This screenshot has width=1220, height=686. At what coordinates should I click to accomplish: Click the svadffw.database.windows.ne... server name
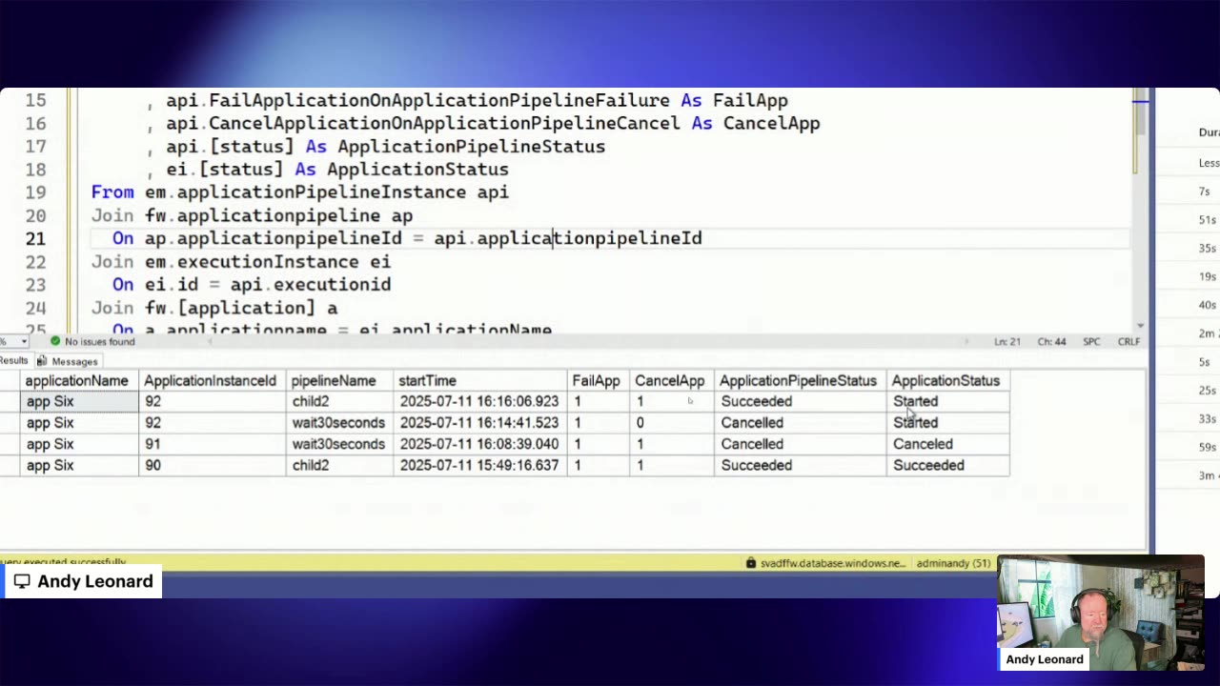tap(833, 563)
